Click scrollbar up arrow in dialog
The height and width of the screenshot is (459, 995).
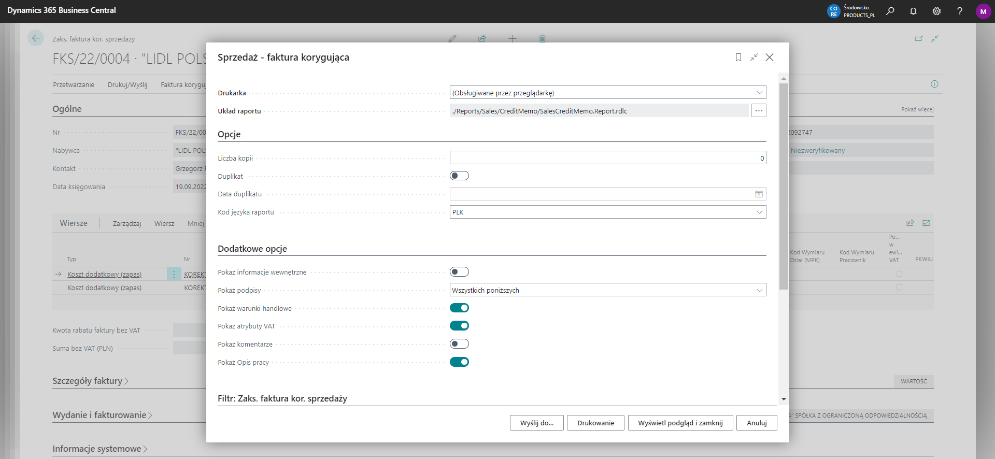tap(784, 79)
